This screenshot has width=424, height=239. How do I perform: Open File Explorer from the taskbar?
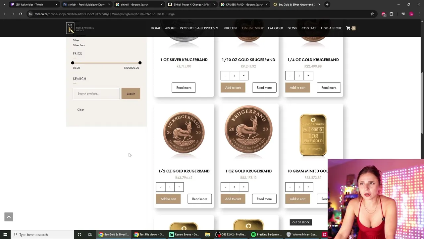click(x=207, y=235)
